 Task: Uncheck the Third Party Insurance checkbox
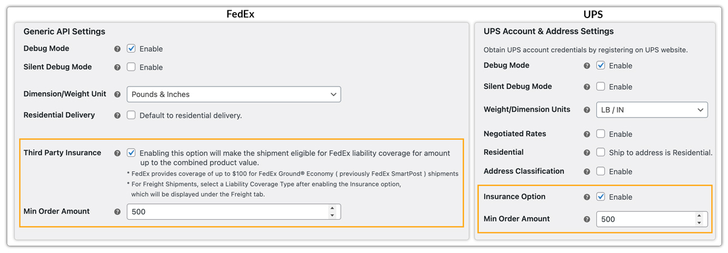(x=131, y=153)
